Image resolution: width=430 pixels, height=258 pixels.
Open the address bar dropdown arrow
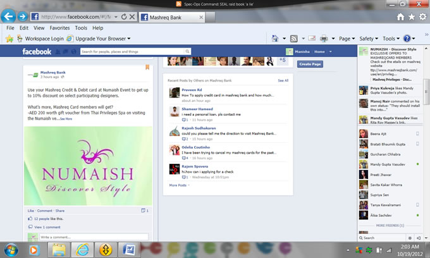[x=116, y=17]
